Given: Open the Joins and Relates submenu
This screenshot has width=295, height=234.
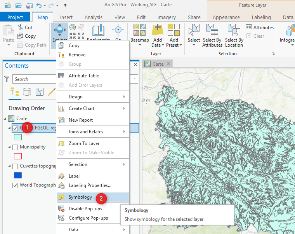Looking at the screenshot, I should (93, 132).
